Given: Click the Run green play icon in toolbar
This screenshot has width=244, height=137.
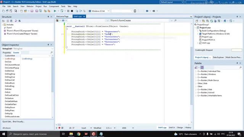Looking at the screenshot, I should 55,11.
